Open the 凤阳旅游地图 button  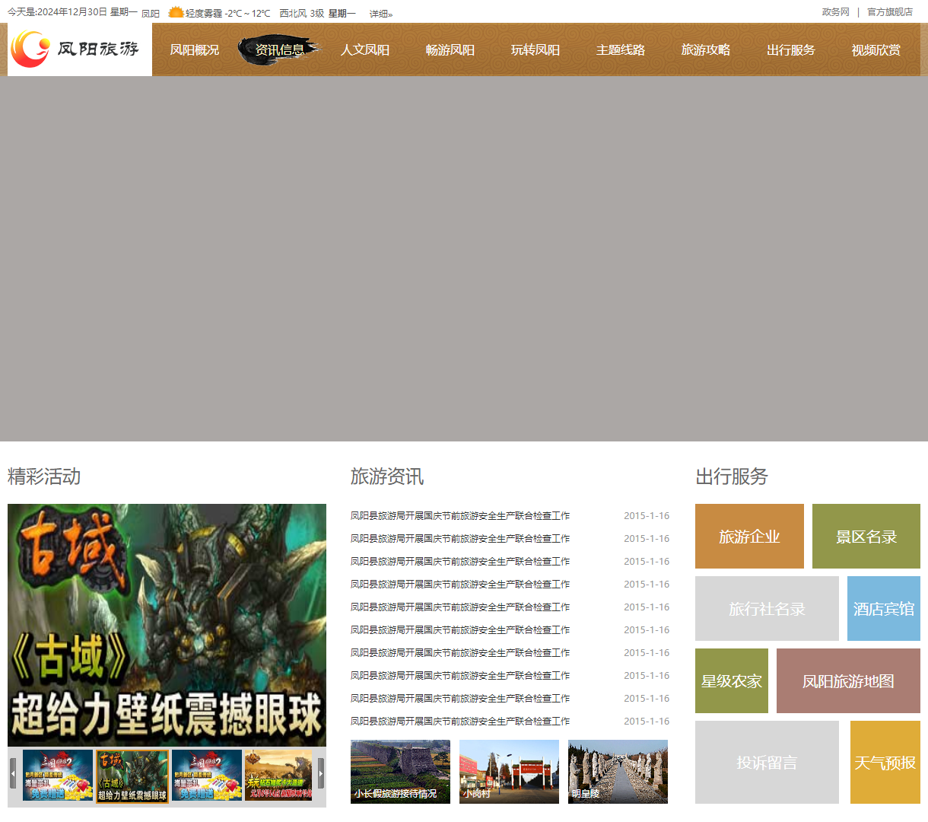847,680
